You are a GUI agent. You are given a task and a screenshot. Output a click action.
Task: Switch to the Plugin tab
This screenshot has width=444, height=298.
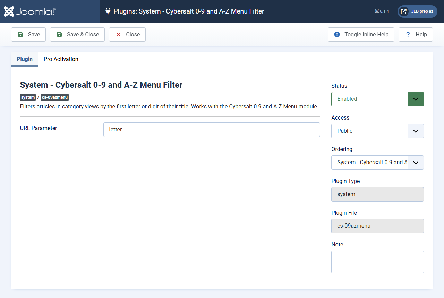(x=25, y=59)
